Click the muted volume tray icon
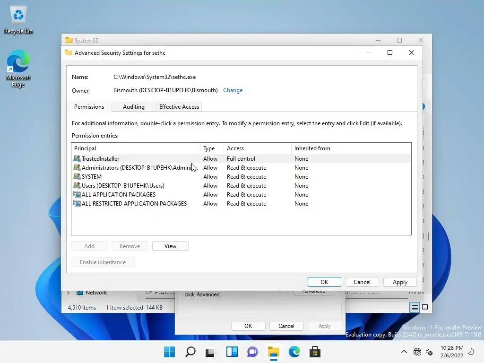 [429, 352]
